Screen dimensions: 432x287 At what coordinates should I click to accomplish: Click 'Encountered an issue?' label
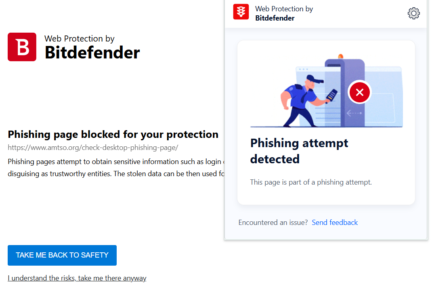tap(273, 223)
